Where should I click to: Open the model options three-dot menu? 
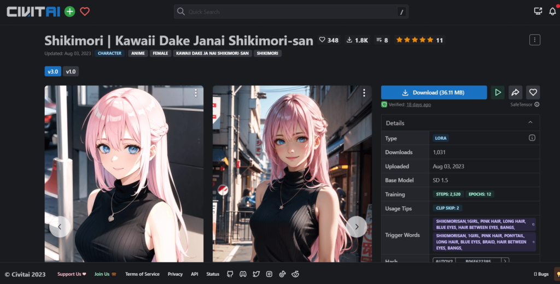535,40
